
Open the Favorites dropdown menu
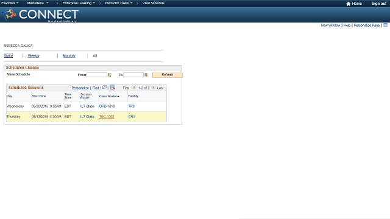click(10, 3)
